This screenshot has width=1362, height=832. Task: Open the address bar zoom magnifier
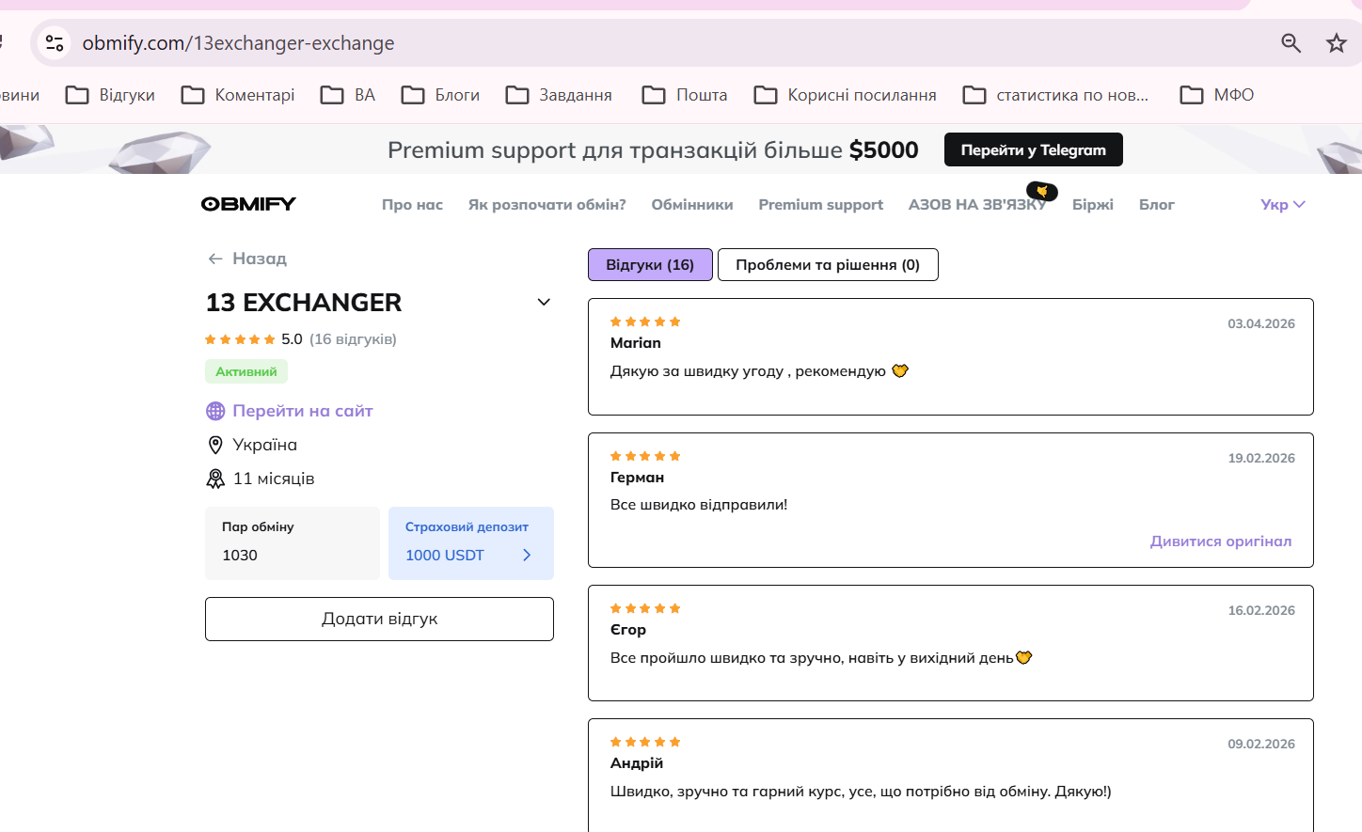pos(1291,43)
